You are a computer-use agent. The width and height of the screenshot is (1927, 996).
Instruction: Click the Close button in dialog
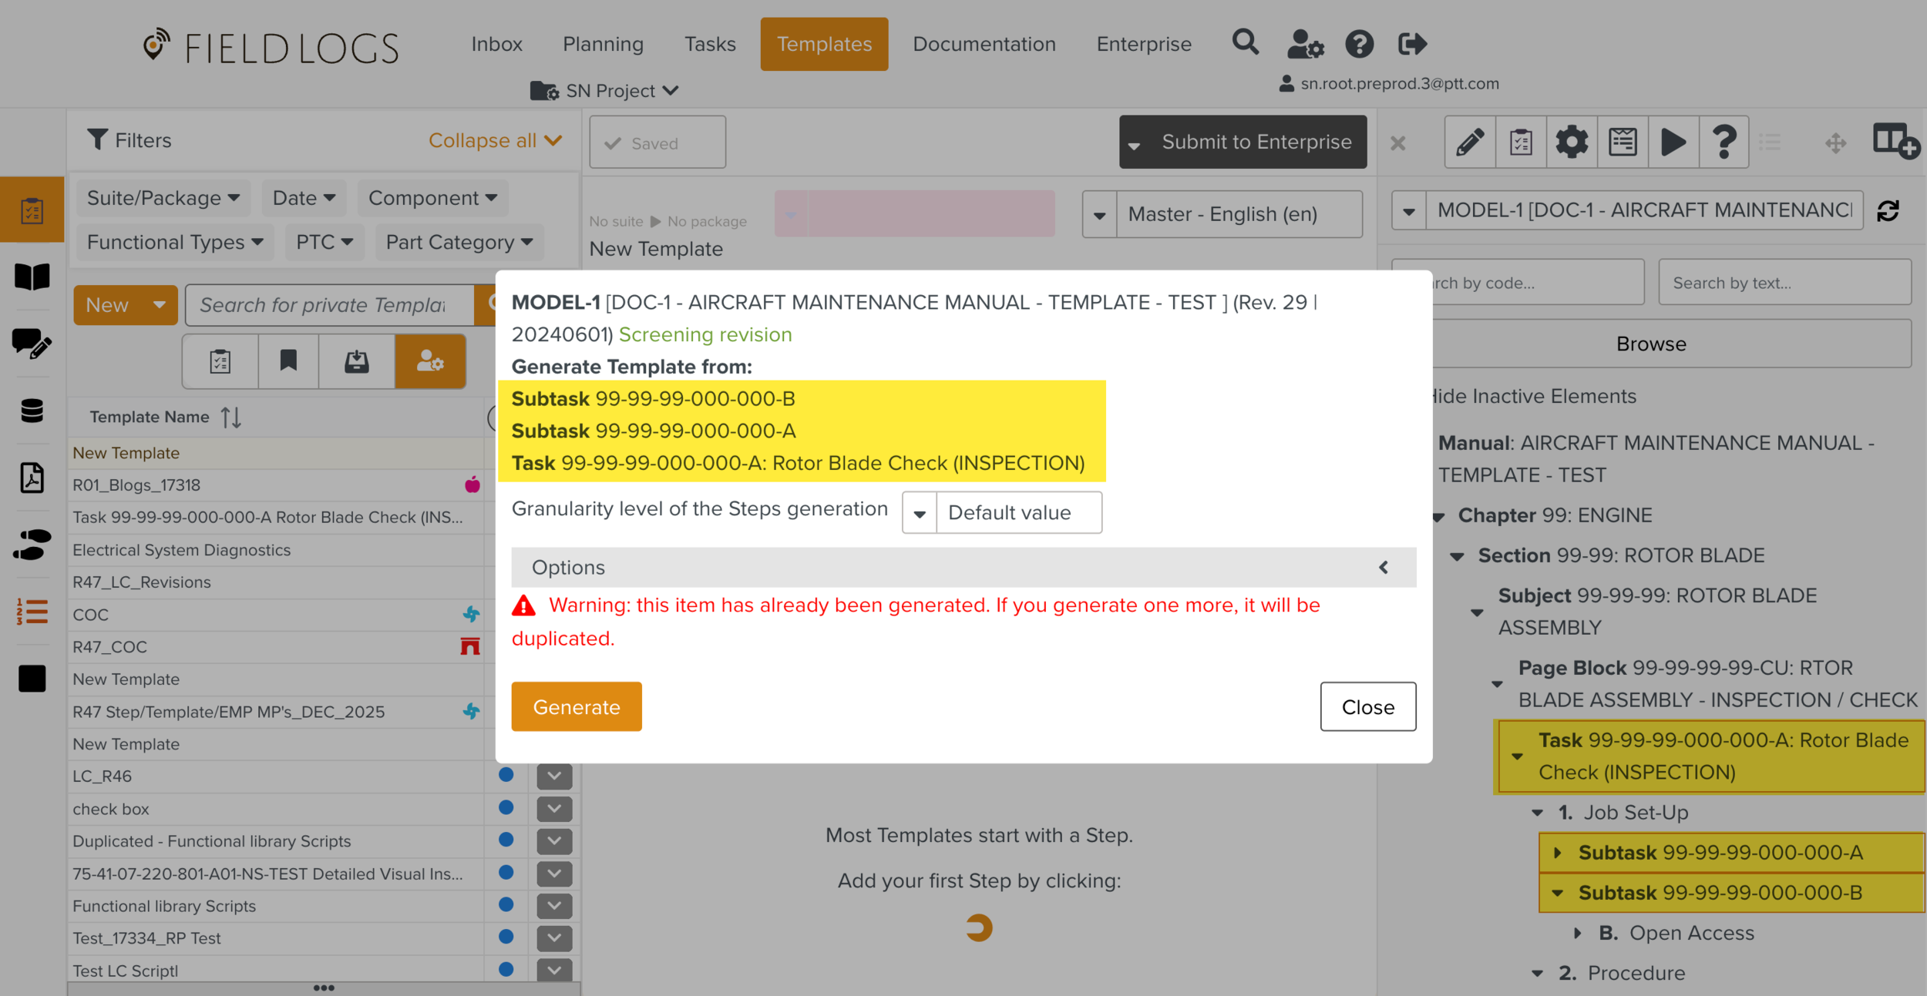(x=1367, y=706)
